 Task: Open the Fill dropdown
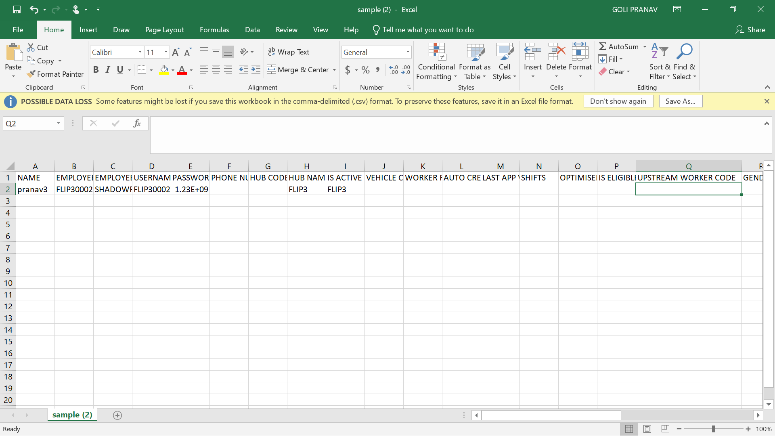pyautogui.click(x=611, y=59)
